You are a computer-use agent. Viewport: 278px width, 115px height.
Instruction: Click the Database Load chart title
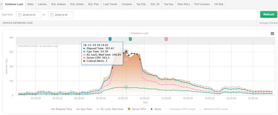click(x=139, y=33)
